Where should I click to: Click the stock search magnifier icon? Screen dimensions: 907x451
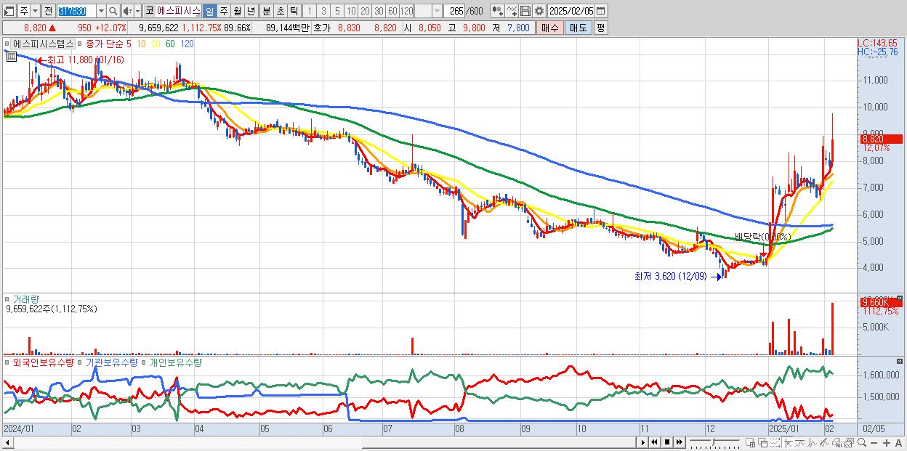[113, 11]
